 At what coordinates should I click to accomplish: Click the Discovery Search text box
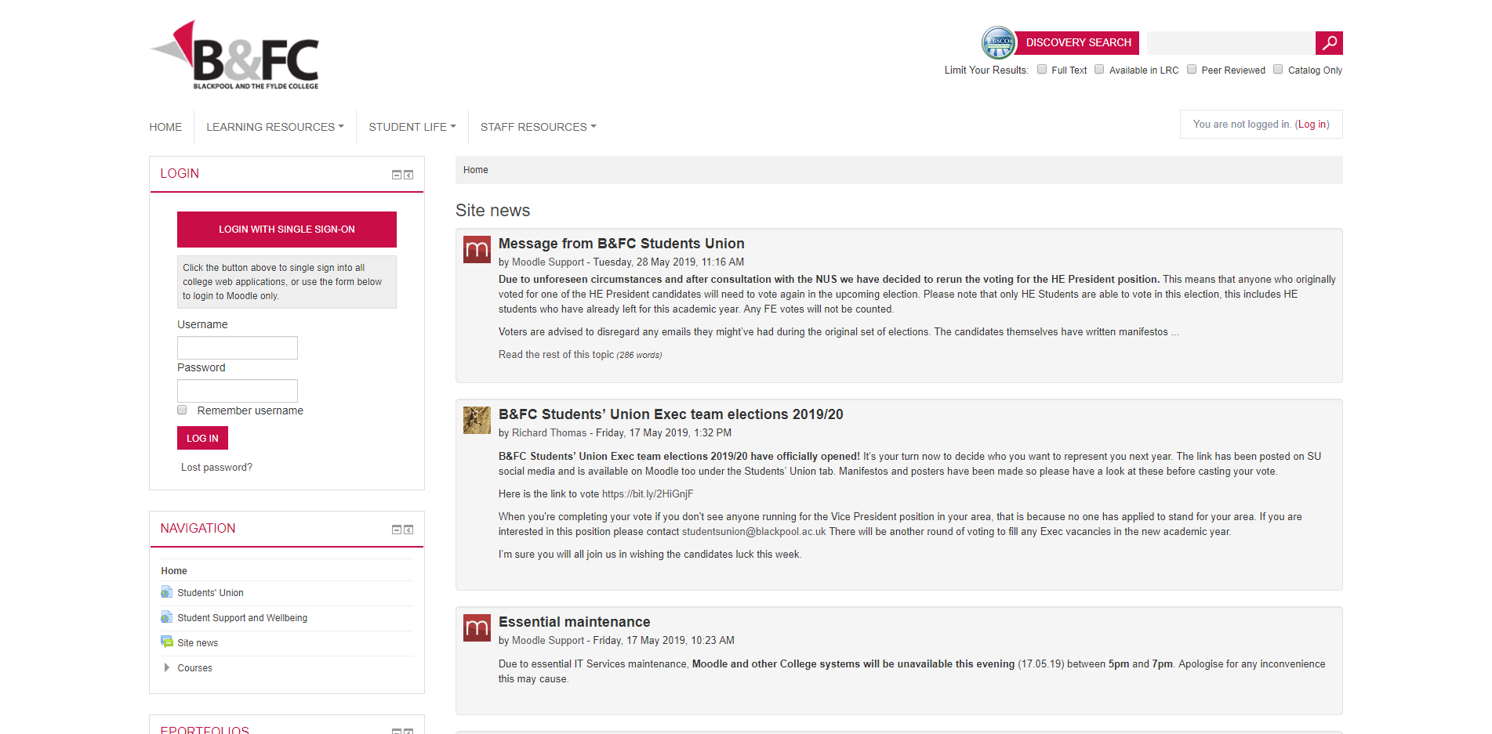point(1230,43)
